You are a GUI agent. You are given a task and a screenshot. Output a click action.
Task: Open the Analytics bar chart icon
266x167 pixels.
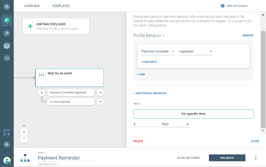(6, 58)
